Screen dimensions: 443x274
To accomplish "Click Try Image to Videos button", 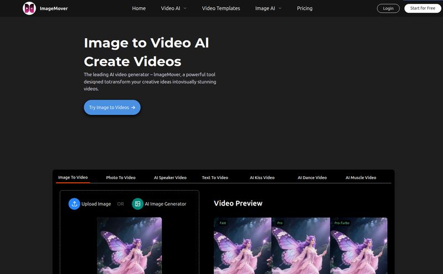I will [x=112, y=107].
